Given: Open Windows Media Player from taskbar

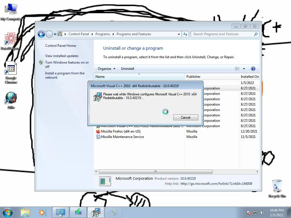Looking at the screenshot, I should [42, 213].
